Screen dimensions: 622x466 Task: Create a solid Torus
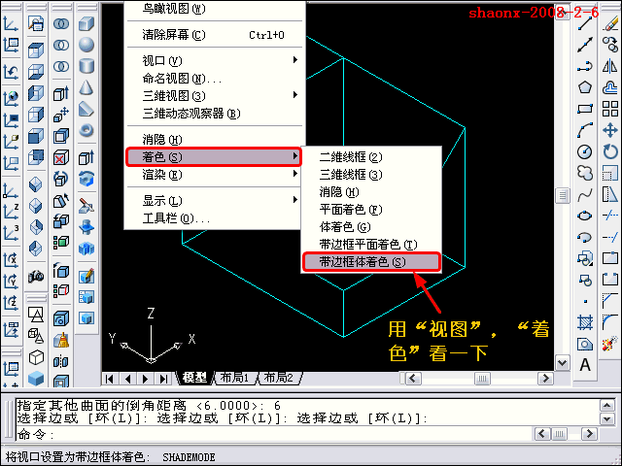coord(86,130)
